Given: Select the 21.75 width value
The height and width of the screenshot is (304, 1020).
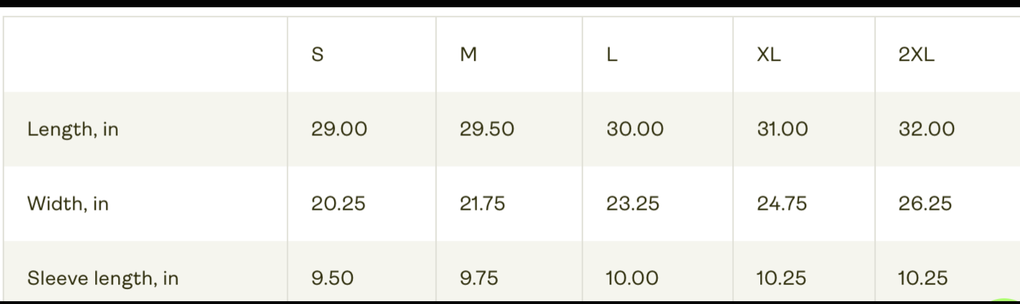Looking at the screenshot, I should tap(482, 203).
